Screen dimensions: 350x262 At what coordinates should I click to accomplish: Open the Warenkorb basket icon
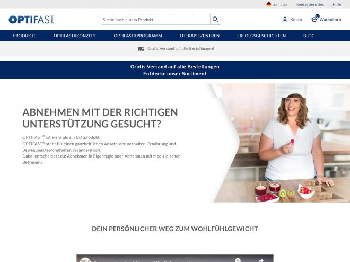coord(314,20)
